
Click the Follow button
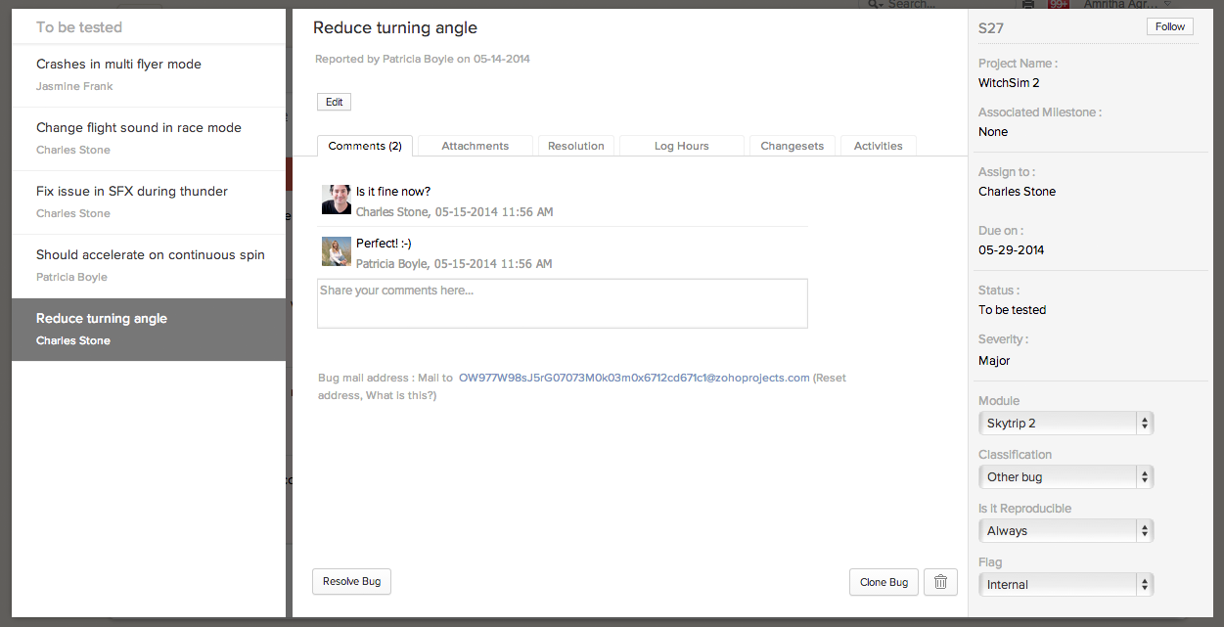1169,26
